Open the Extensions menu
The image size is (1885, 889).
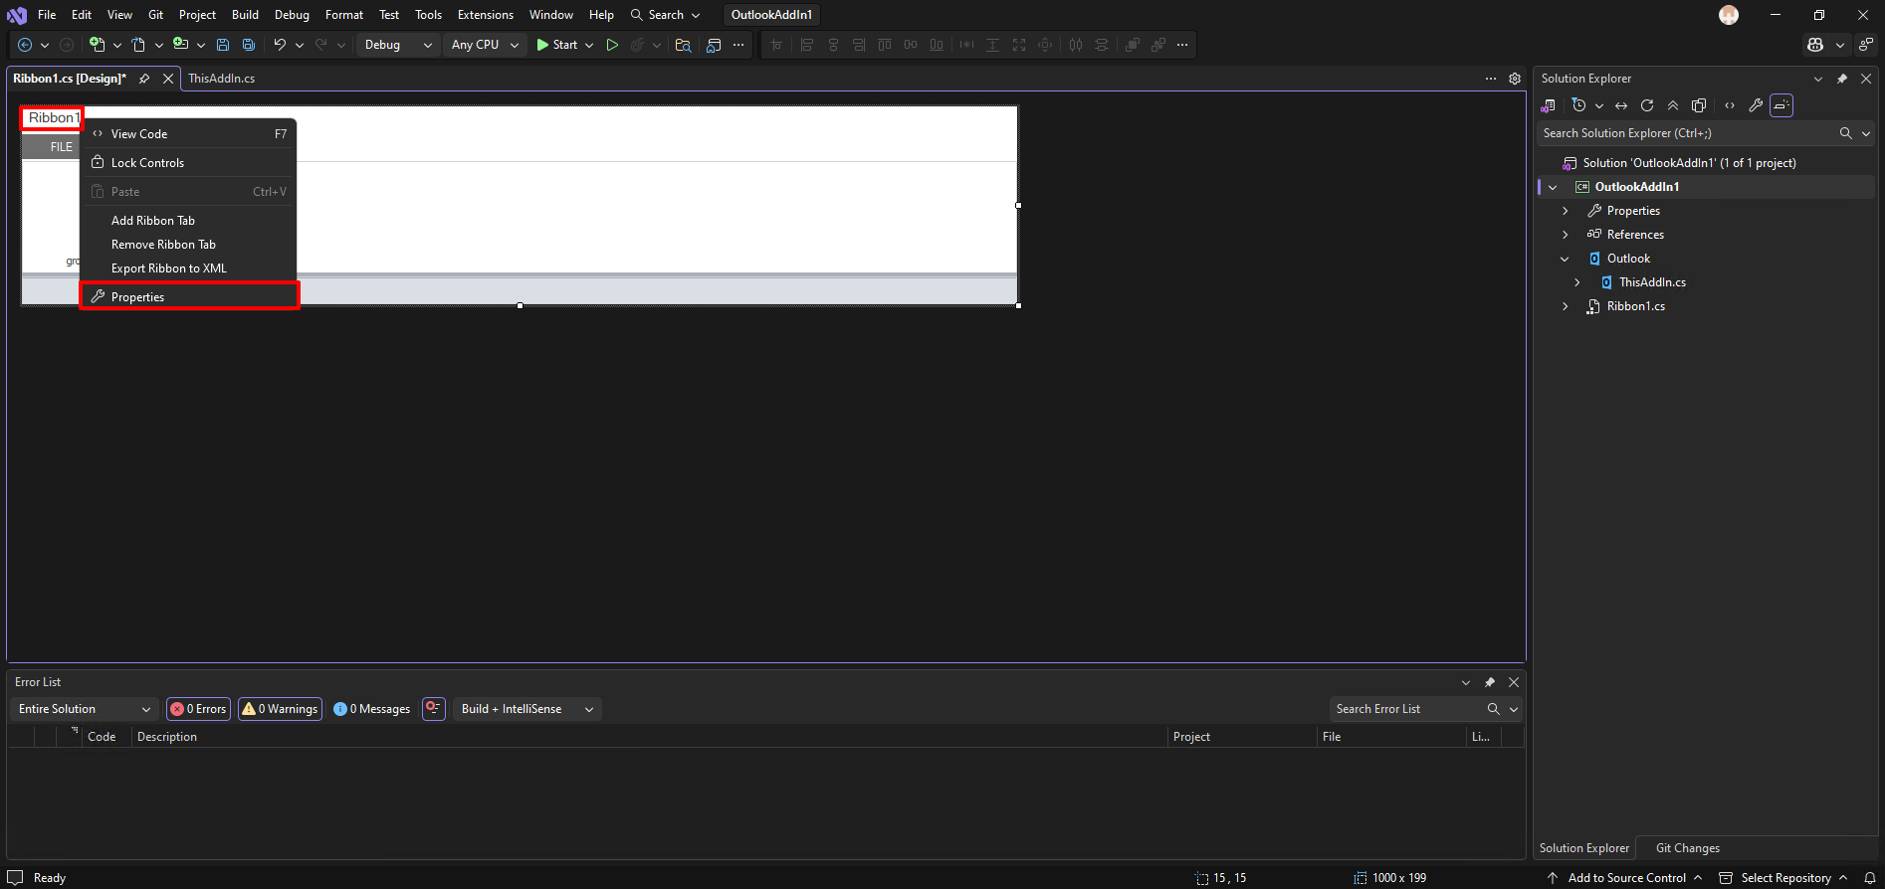click(486, 15)
